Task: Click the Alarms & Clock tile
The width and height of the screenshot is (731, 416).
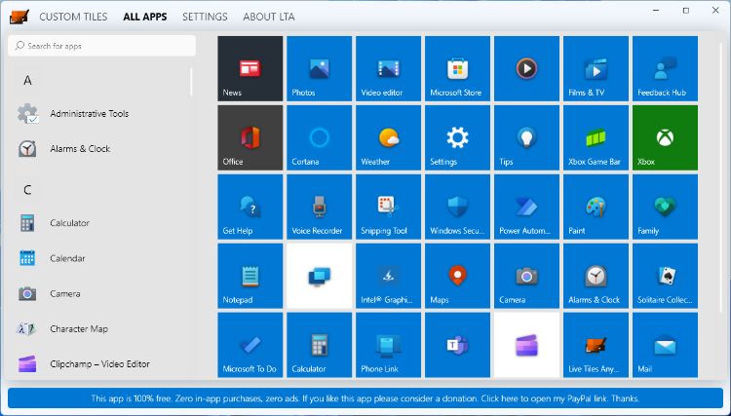Action: (596, 276)
